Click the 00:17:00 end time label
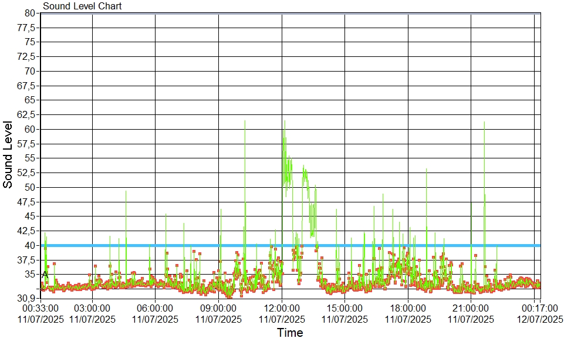 pyautogui.click(x=539, y=307)
